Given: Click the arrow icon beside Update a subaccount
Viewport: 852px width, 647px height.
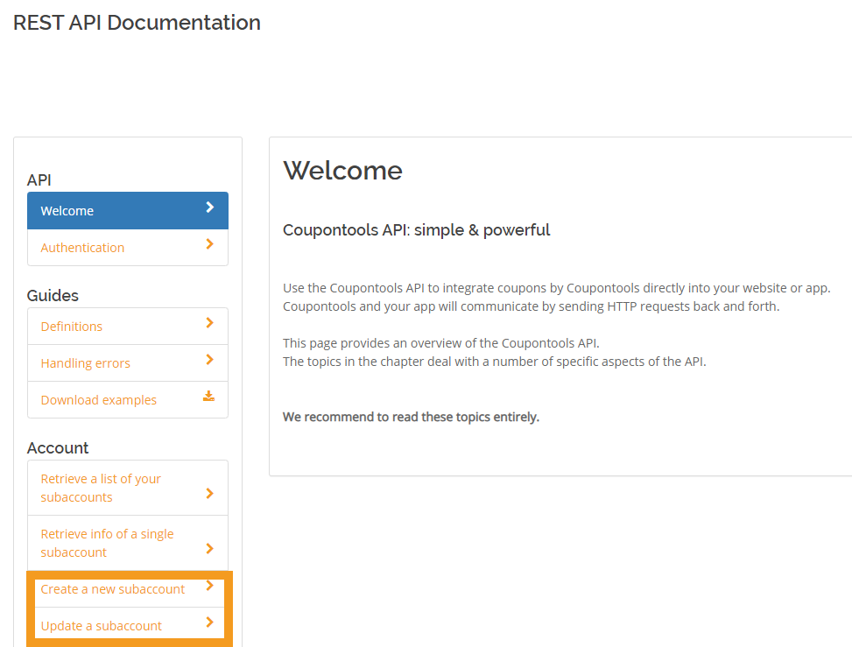Looking at the screenshot, I should [x=209, y=622].
